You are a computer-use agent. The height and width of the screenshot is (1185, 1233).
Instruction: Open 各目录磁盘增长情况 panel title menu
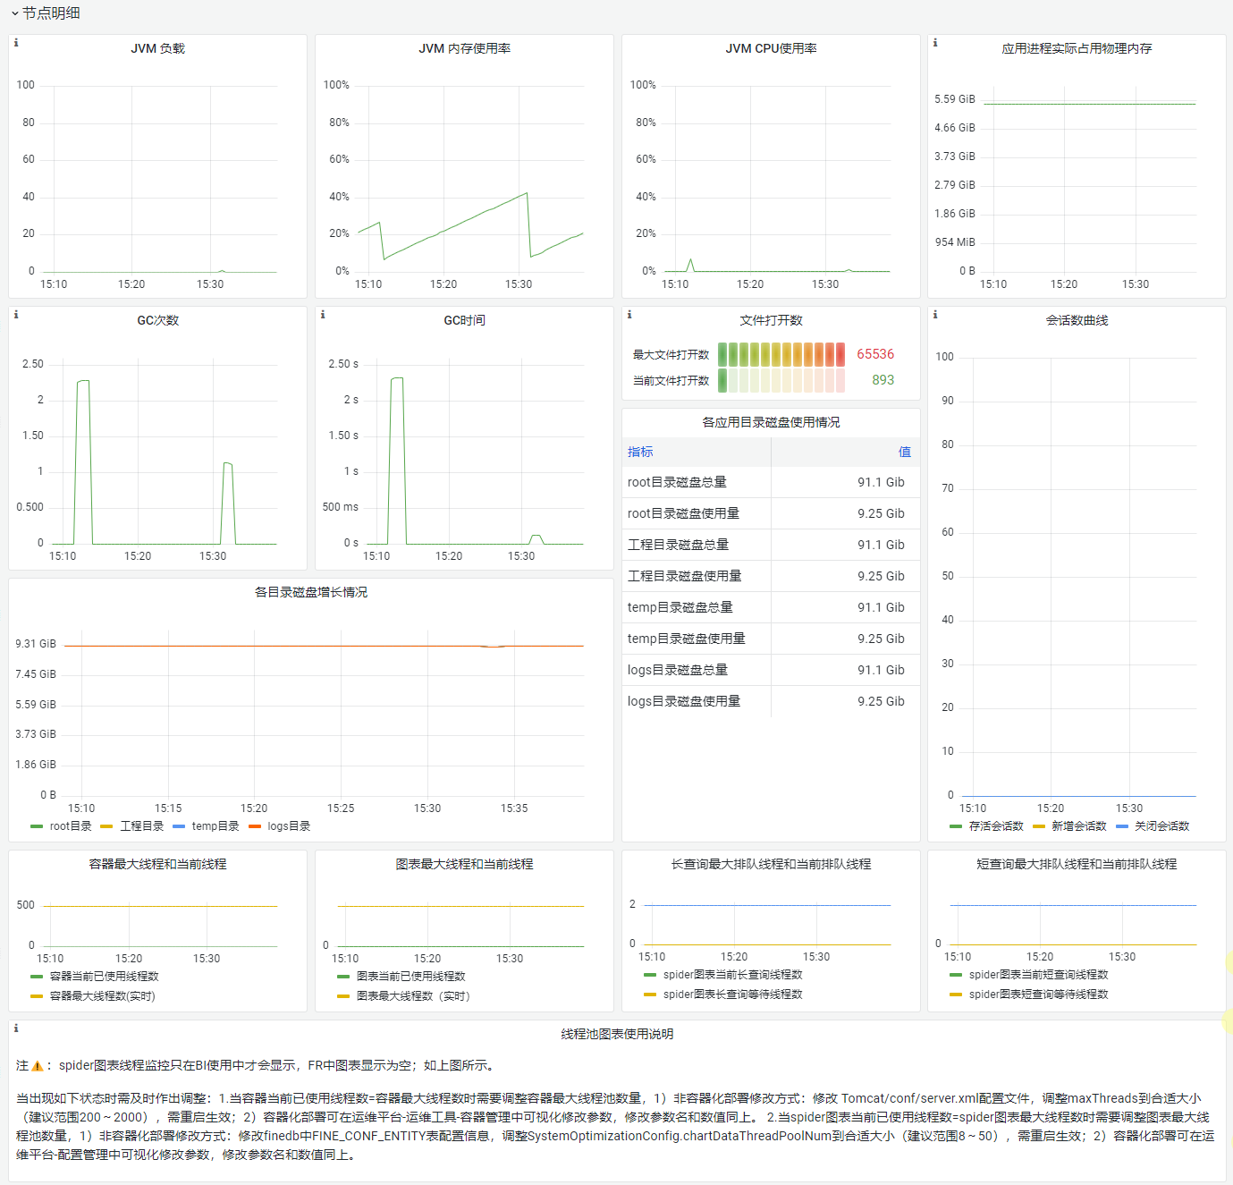coord(311,592)
